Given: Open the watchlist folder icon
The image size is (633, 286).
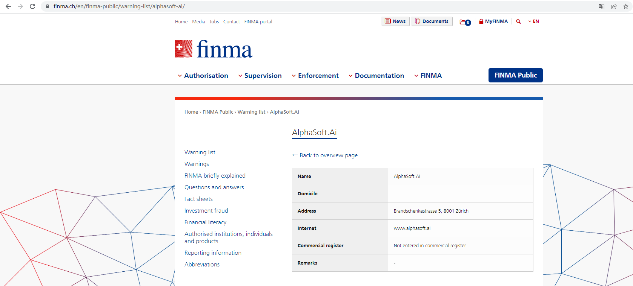Looking at the screenshot, I should pyautogui.click(x=465, y=22).
